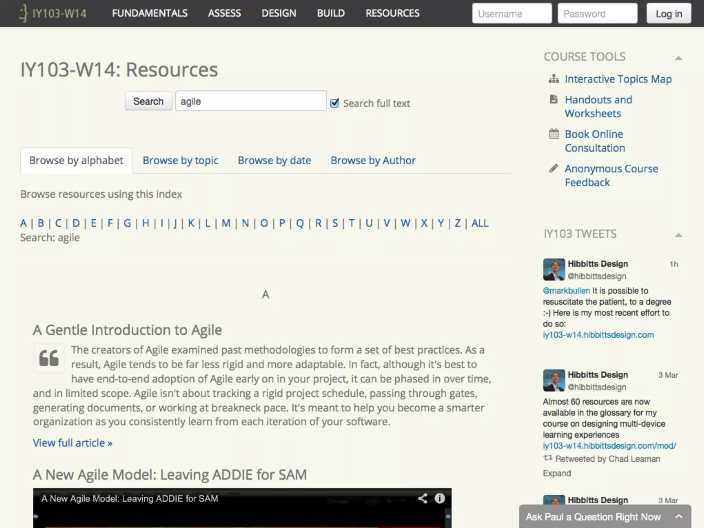704x528 pixels.
Task: Click the Username input field
Action: click(512, 14)
